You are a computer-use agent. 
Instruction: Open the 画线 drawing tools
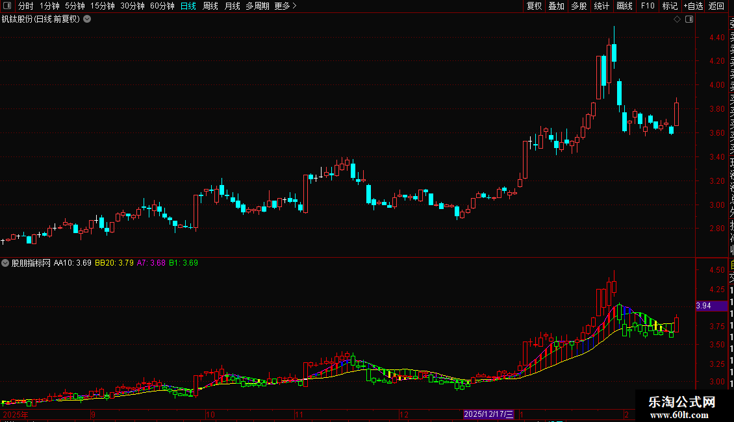tap(624, 6)
